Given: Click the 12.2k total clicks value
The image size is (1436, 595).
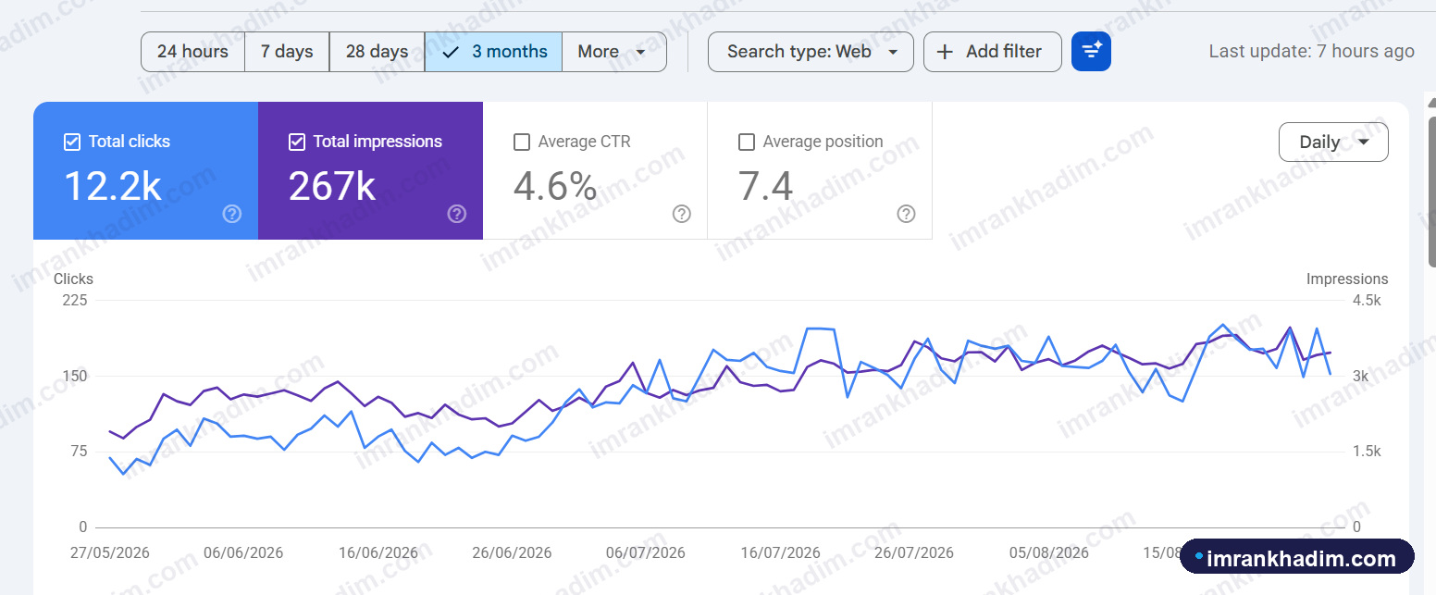Looking at the screenshot, I should point(113,186).
